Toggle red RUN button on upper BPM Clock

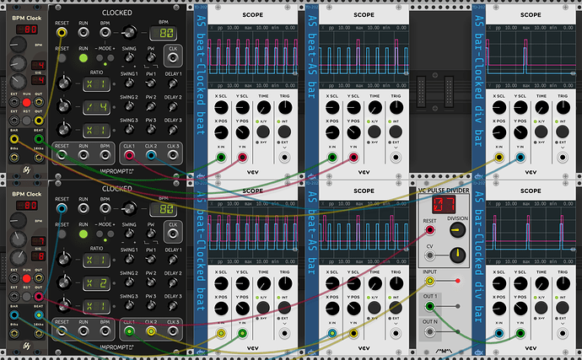[26, 102]
